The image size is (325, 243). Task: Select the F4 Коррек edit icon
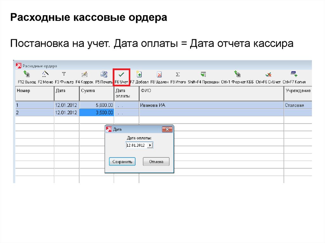pos(84,75)
